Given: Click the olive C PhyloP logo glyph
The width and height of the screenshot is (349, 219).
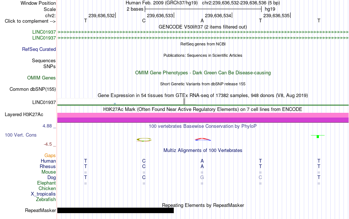Looking at the screenshot, I should tap(144, 140).
